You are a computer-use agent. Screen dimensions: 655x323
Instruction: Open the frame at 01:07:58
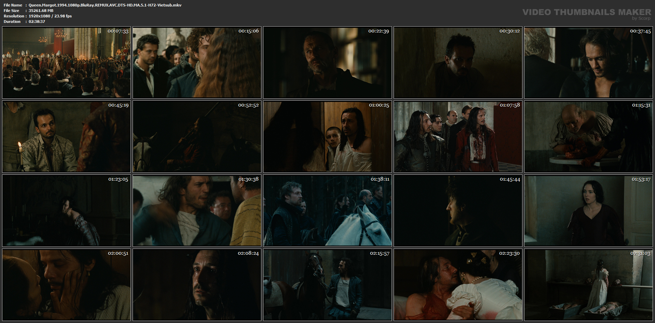[458, 137]
